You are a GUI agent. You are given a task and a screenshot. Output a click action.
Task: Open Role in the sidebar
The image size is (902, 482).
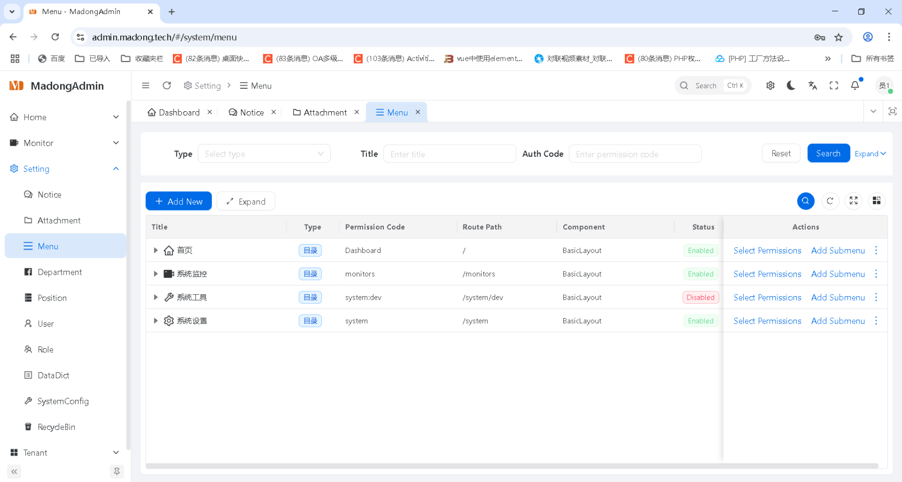click(x=65, y=349)
